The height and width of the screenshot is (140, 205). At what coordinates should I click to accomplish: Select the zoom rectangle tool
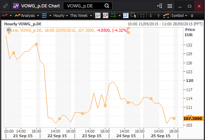click(x=133, y=15)
